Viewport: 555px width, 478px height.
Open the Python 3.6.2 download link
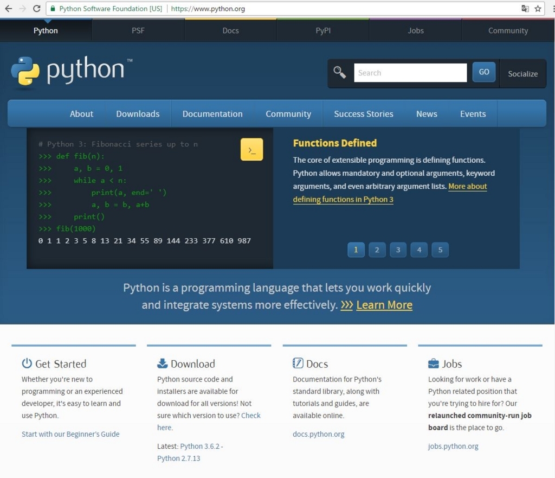(199, 446)
